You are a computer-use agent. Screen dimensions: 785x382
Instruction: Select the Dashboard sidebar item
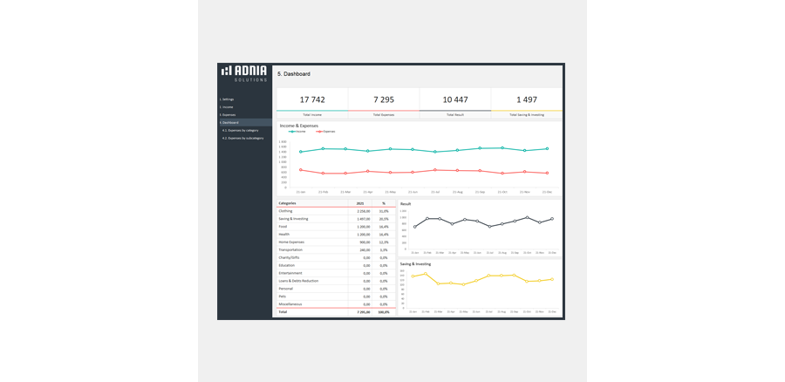click(229, 122)
